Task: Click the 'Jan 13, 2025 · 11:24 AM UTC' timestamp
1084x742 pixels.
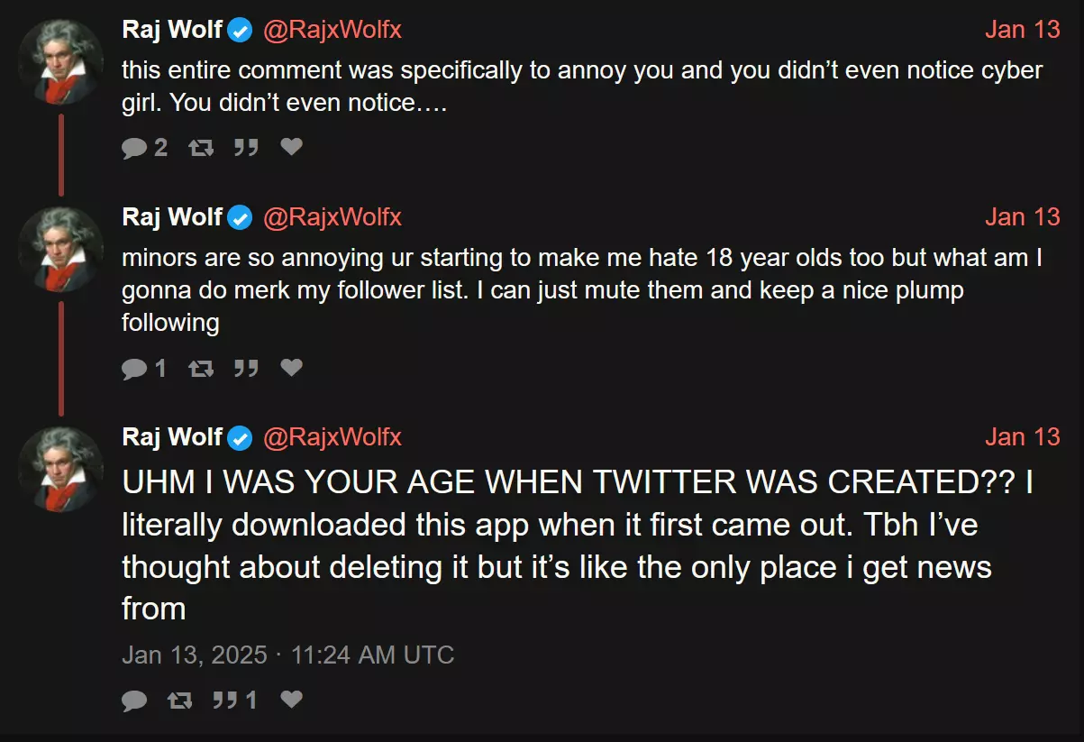Action: [287, 655]
